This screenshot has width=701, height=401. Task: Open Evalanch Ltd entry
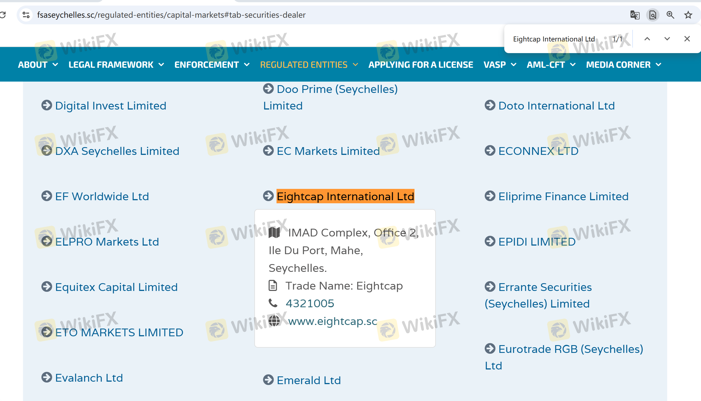pyautogui.click(x=89, y=378)
